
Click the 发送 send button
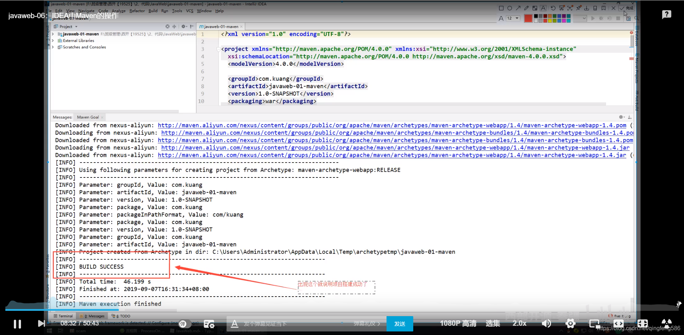pos(400,324)
